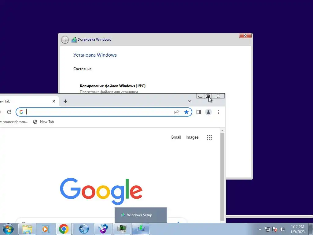Image resolution: width=313 pixels, height=235 pixels.
Task: Open Chrome profile avatar
Action: click(208, 112)
